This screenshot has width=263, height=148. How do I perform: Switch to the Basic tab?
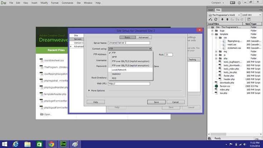pyautogui.click(x=127, y=37)
